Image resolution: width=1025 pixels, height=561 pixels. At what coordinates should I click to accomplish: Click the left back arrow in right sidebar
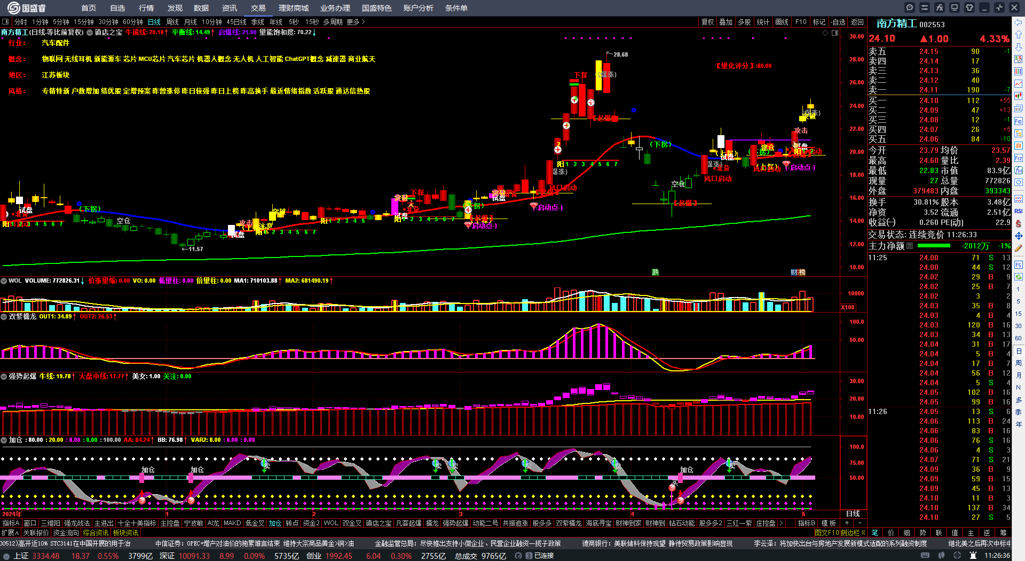[x=1019, y=22]
